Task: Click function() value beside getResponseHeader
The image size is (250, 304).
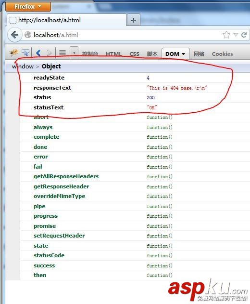Action: pyautogui.click(x=160, y=187)
